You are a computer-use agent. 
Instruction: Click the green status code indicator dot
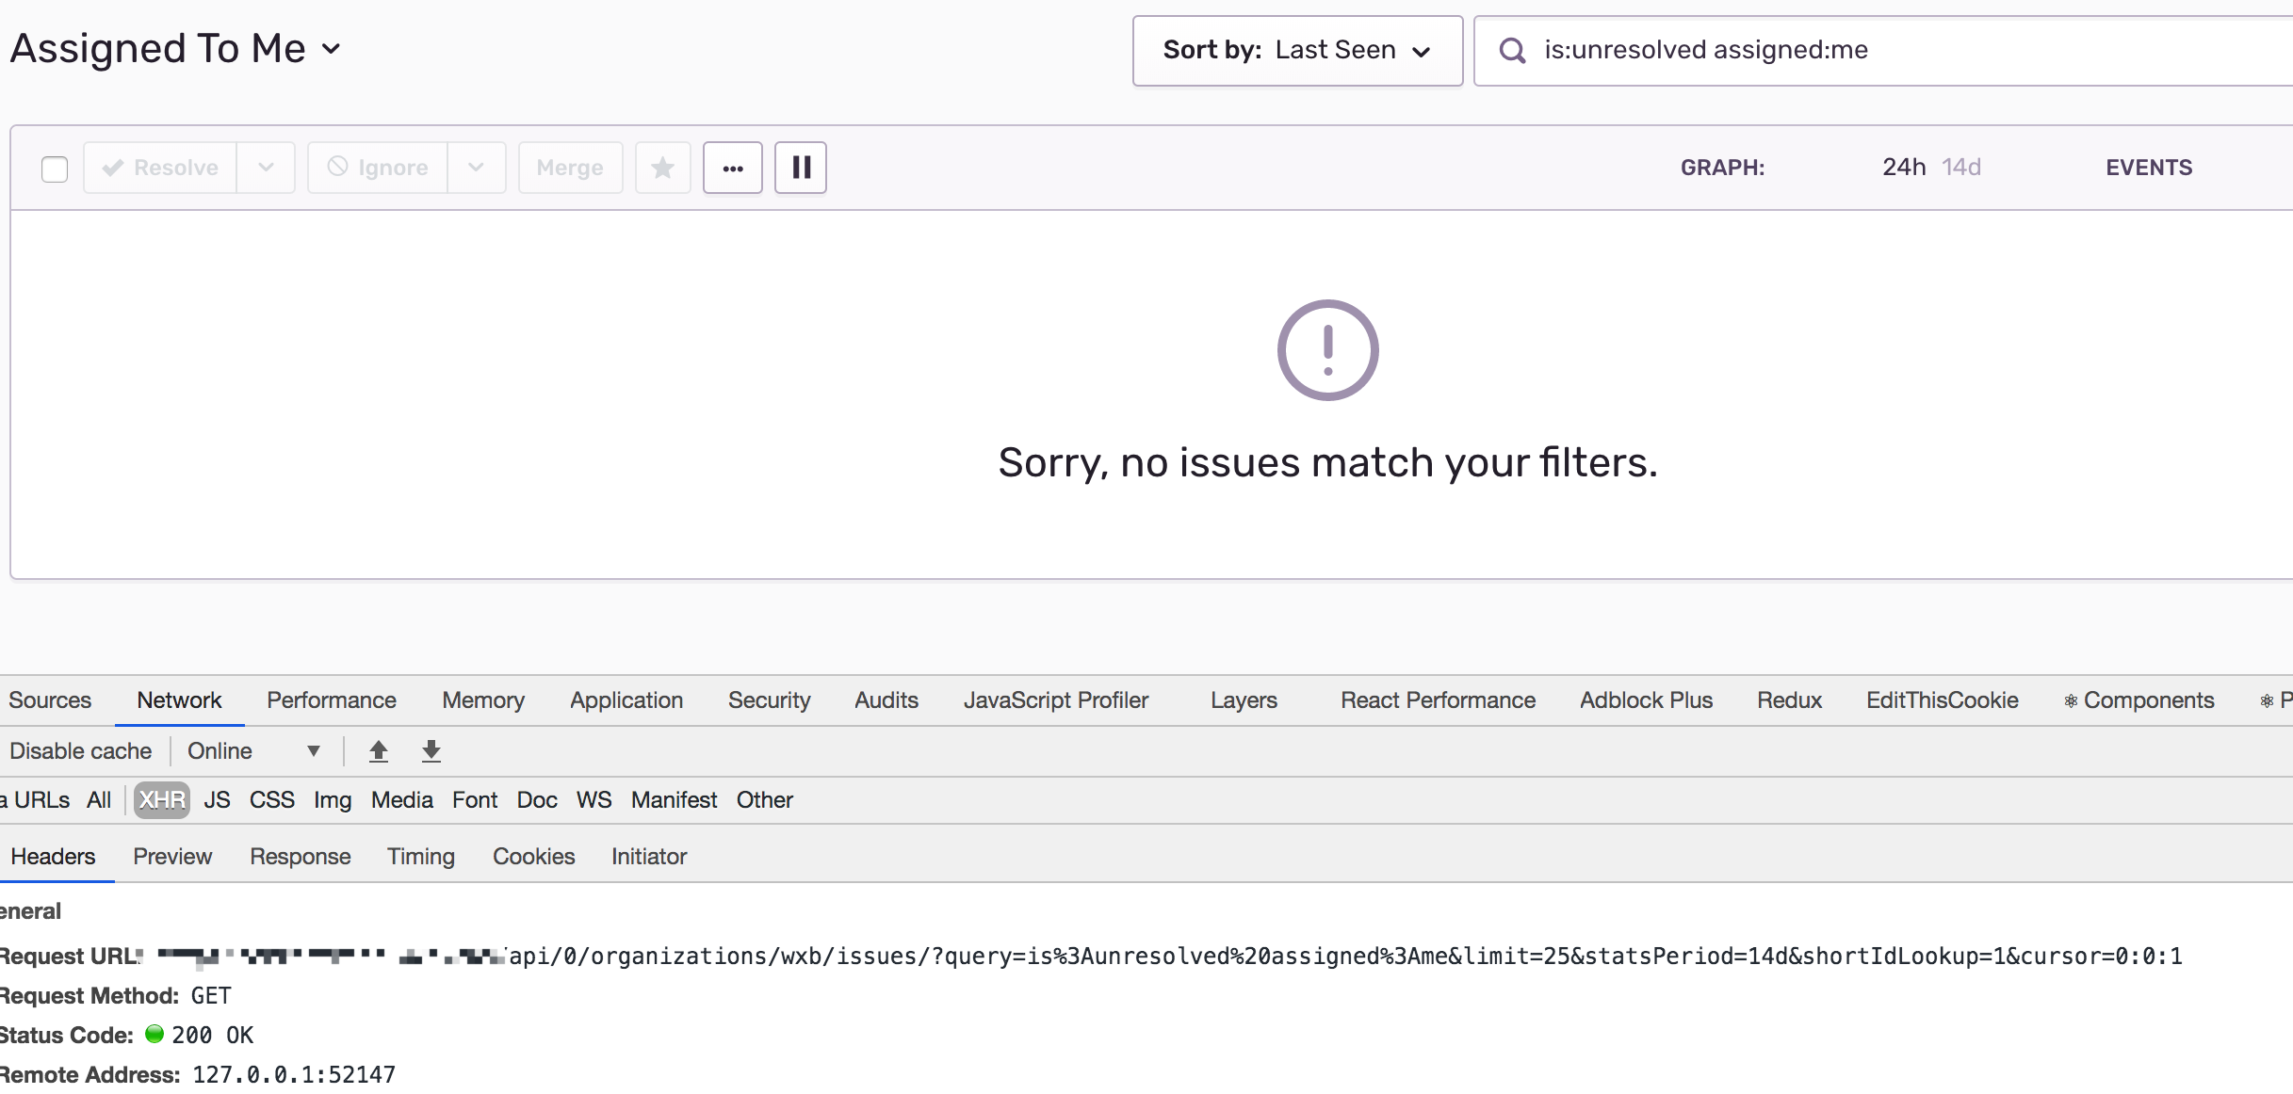coord(154,1035)
